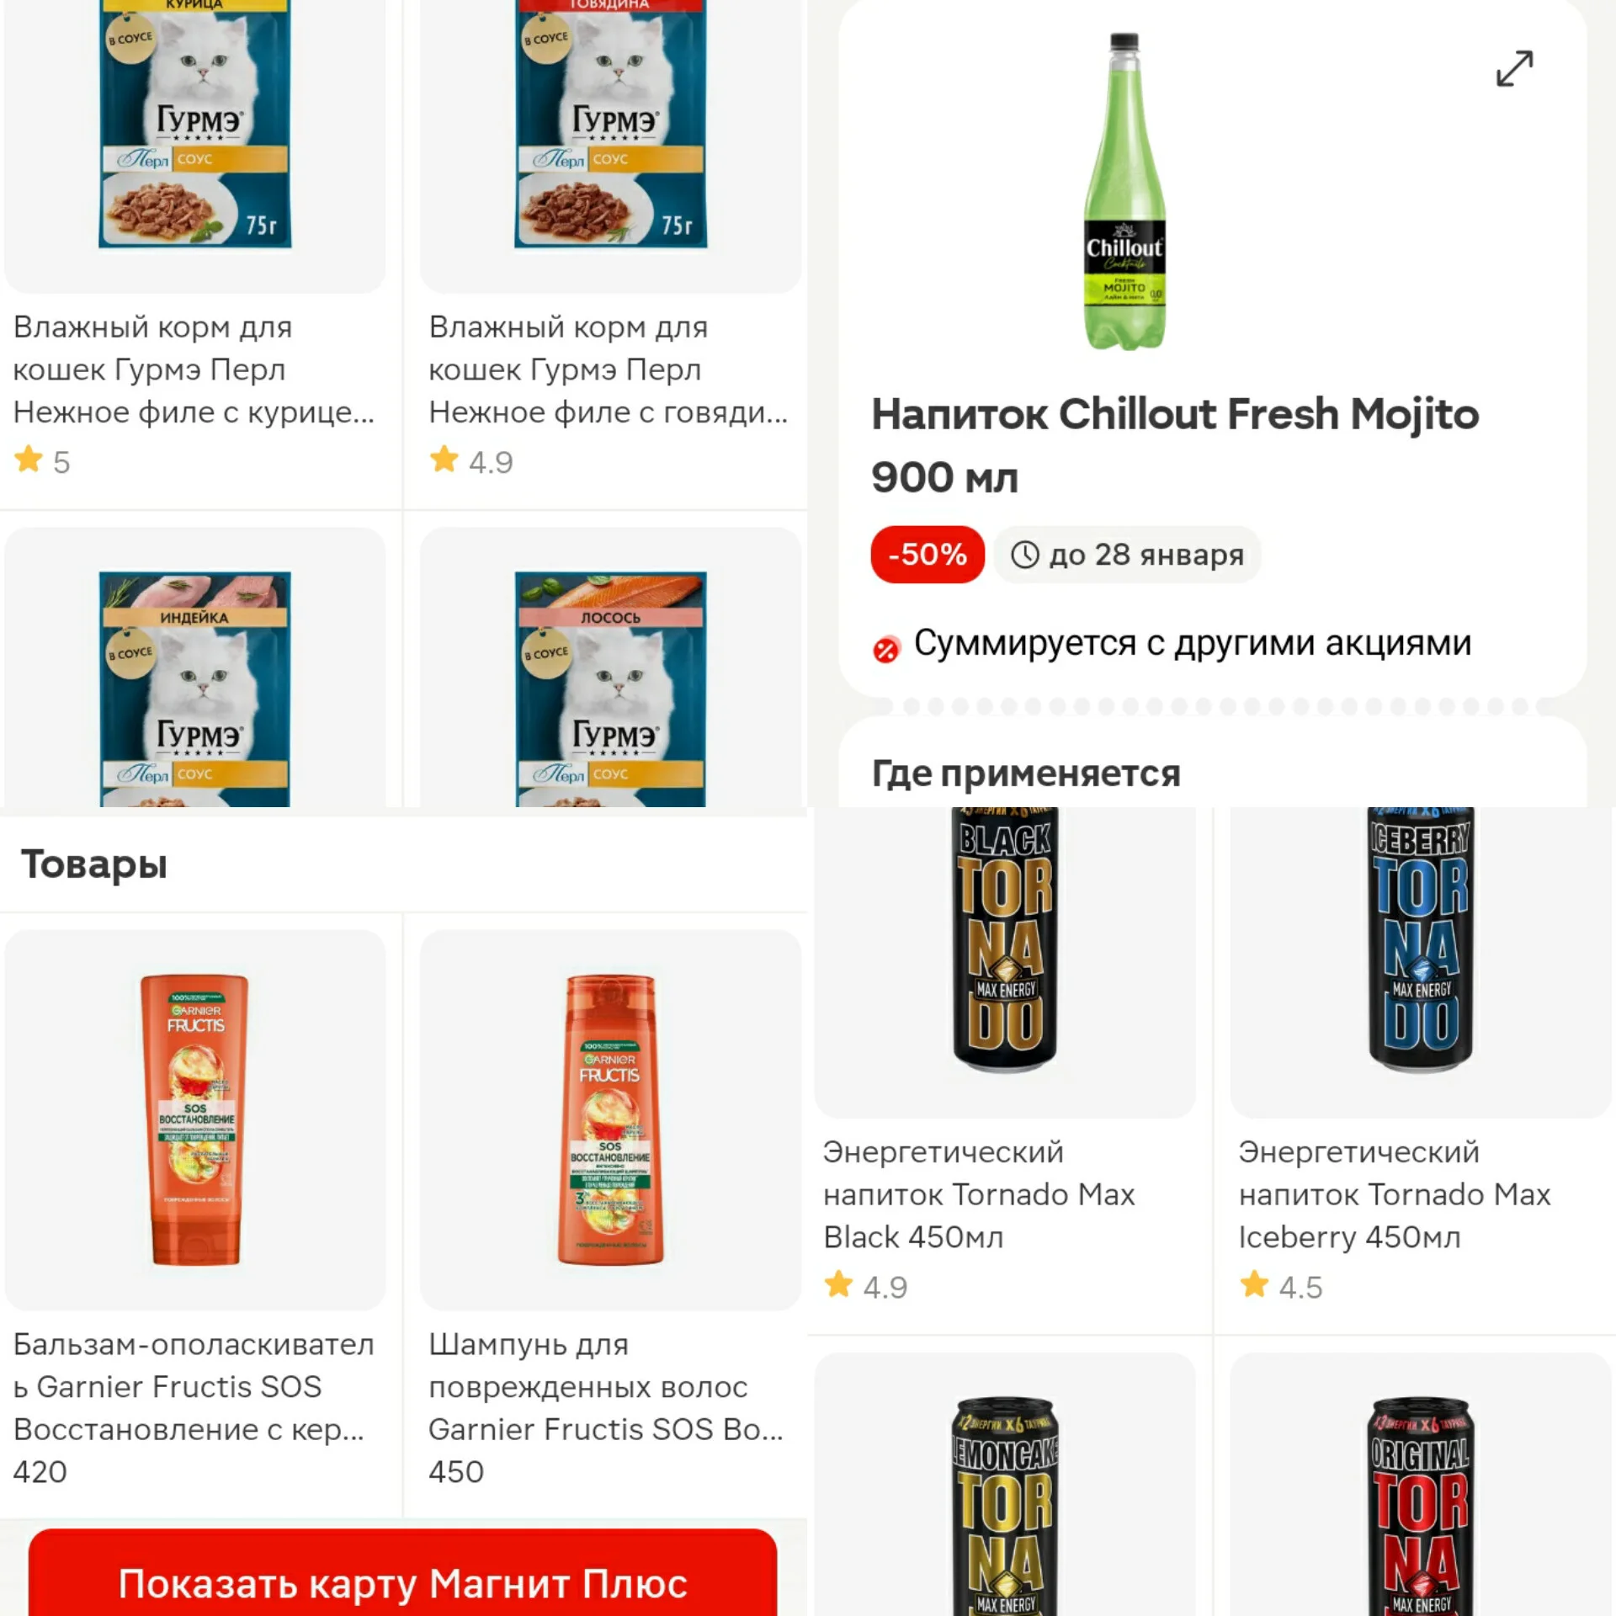
Task: Tap star rating 4.5 of Tornado Iceberry
Action: click(1280, 1286)
